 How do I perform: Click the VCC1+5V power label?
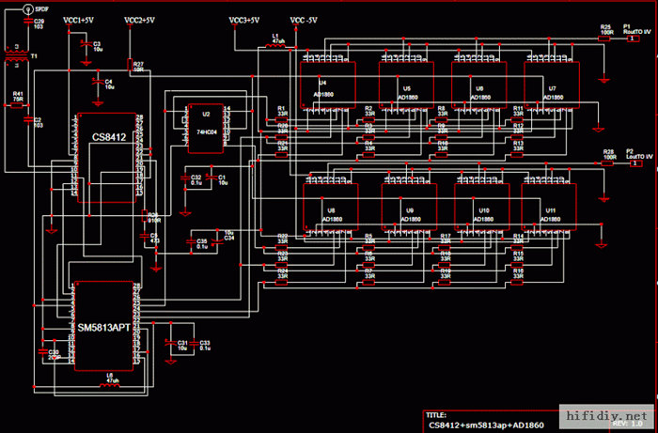(78, 20)
